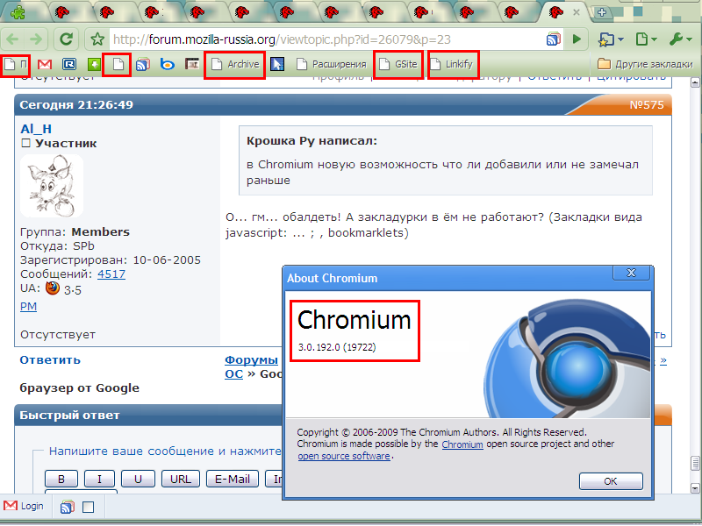The image size is (702, 526).
Task: Click the vertical scrollbar thumb
Action: click(695, 464)
